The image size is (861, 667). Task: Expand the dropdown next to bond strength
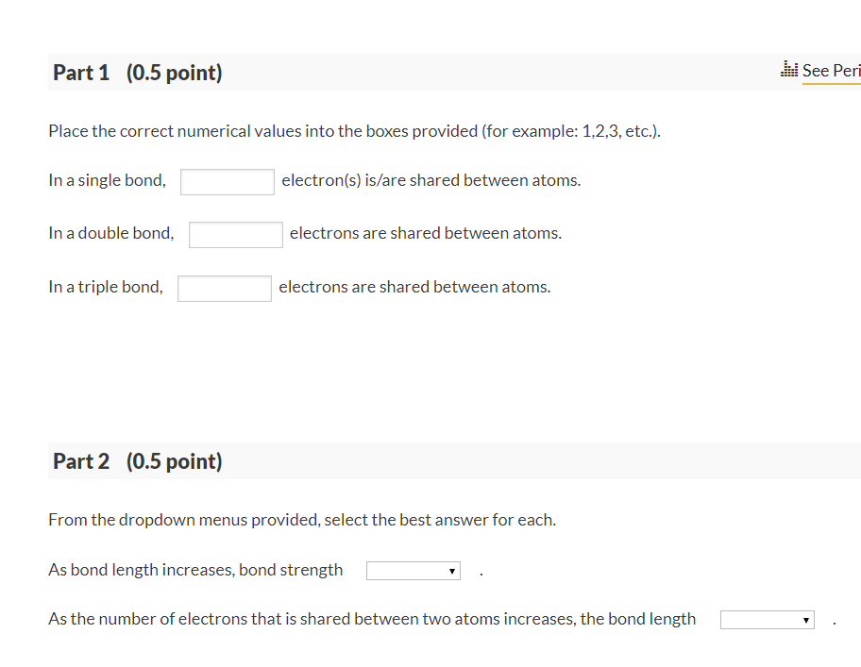point(413,570)
